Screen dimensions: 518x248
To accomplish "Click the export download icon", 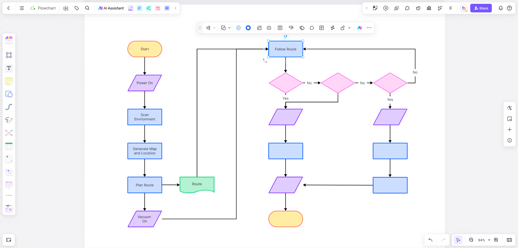I will click(x=66, y=8).
